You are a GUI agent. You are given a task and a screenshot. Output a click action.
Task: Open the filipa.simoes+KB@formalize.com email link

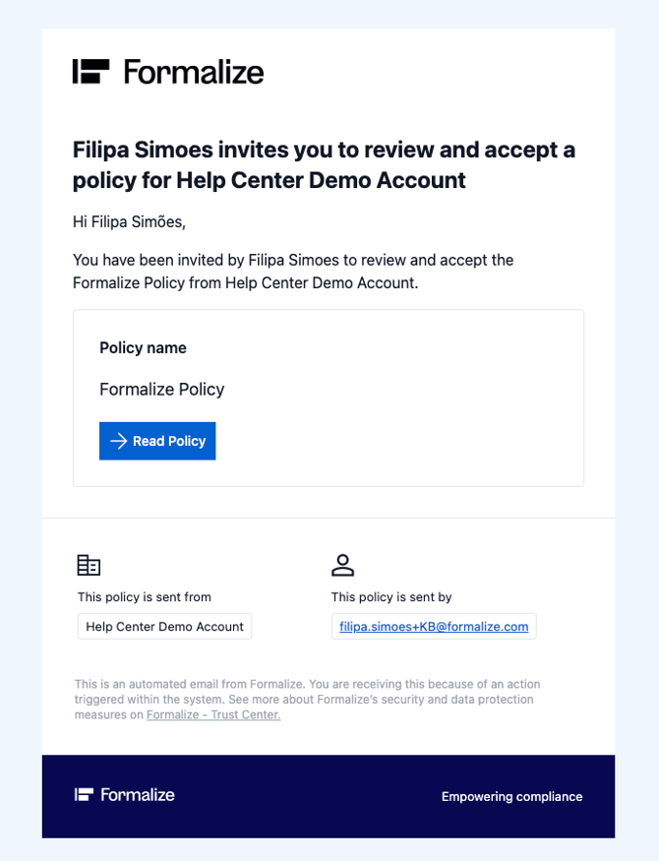(434, 627)
